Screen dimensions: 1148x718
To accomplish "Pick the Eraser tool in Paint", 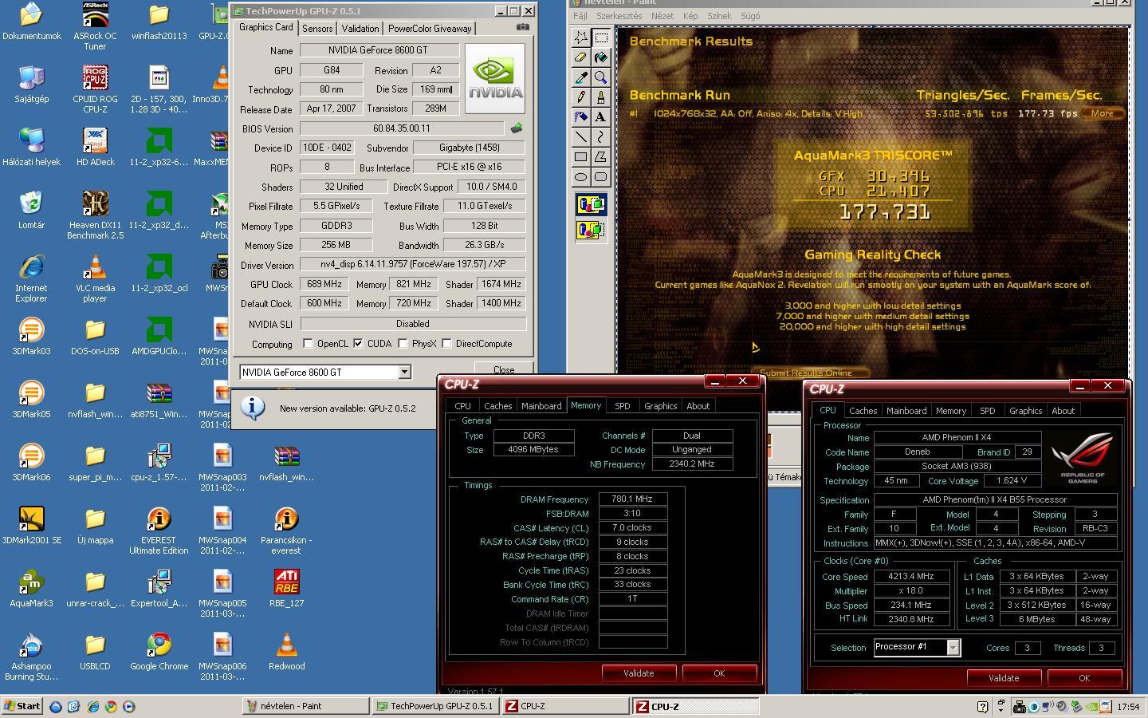I will tap(581, 57).
